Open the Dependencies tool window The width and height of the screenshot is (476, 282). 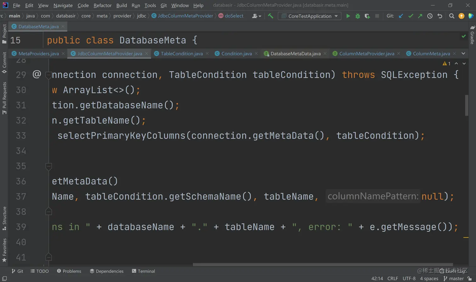[106, 271]
